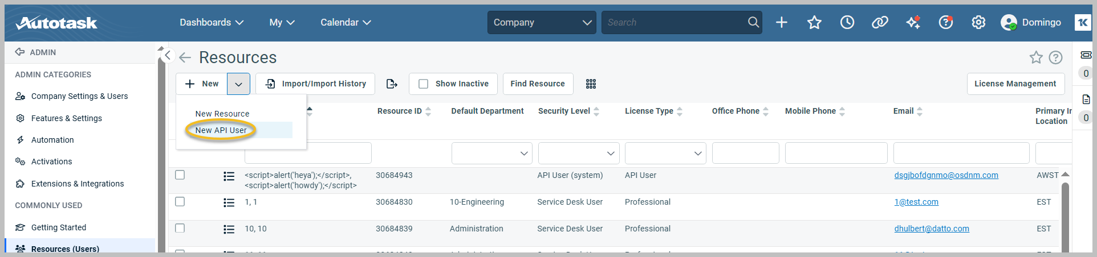Screen dimensions: 1097x257
Task: Open the column chooser grid icon
Action: click(x=591, y=84)
